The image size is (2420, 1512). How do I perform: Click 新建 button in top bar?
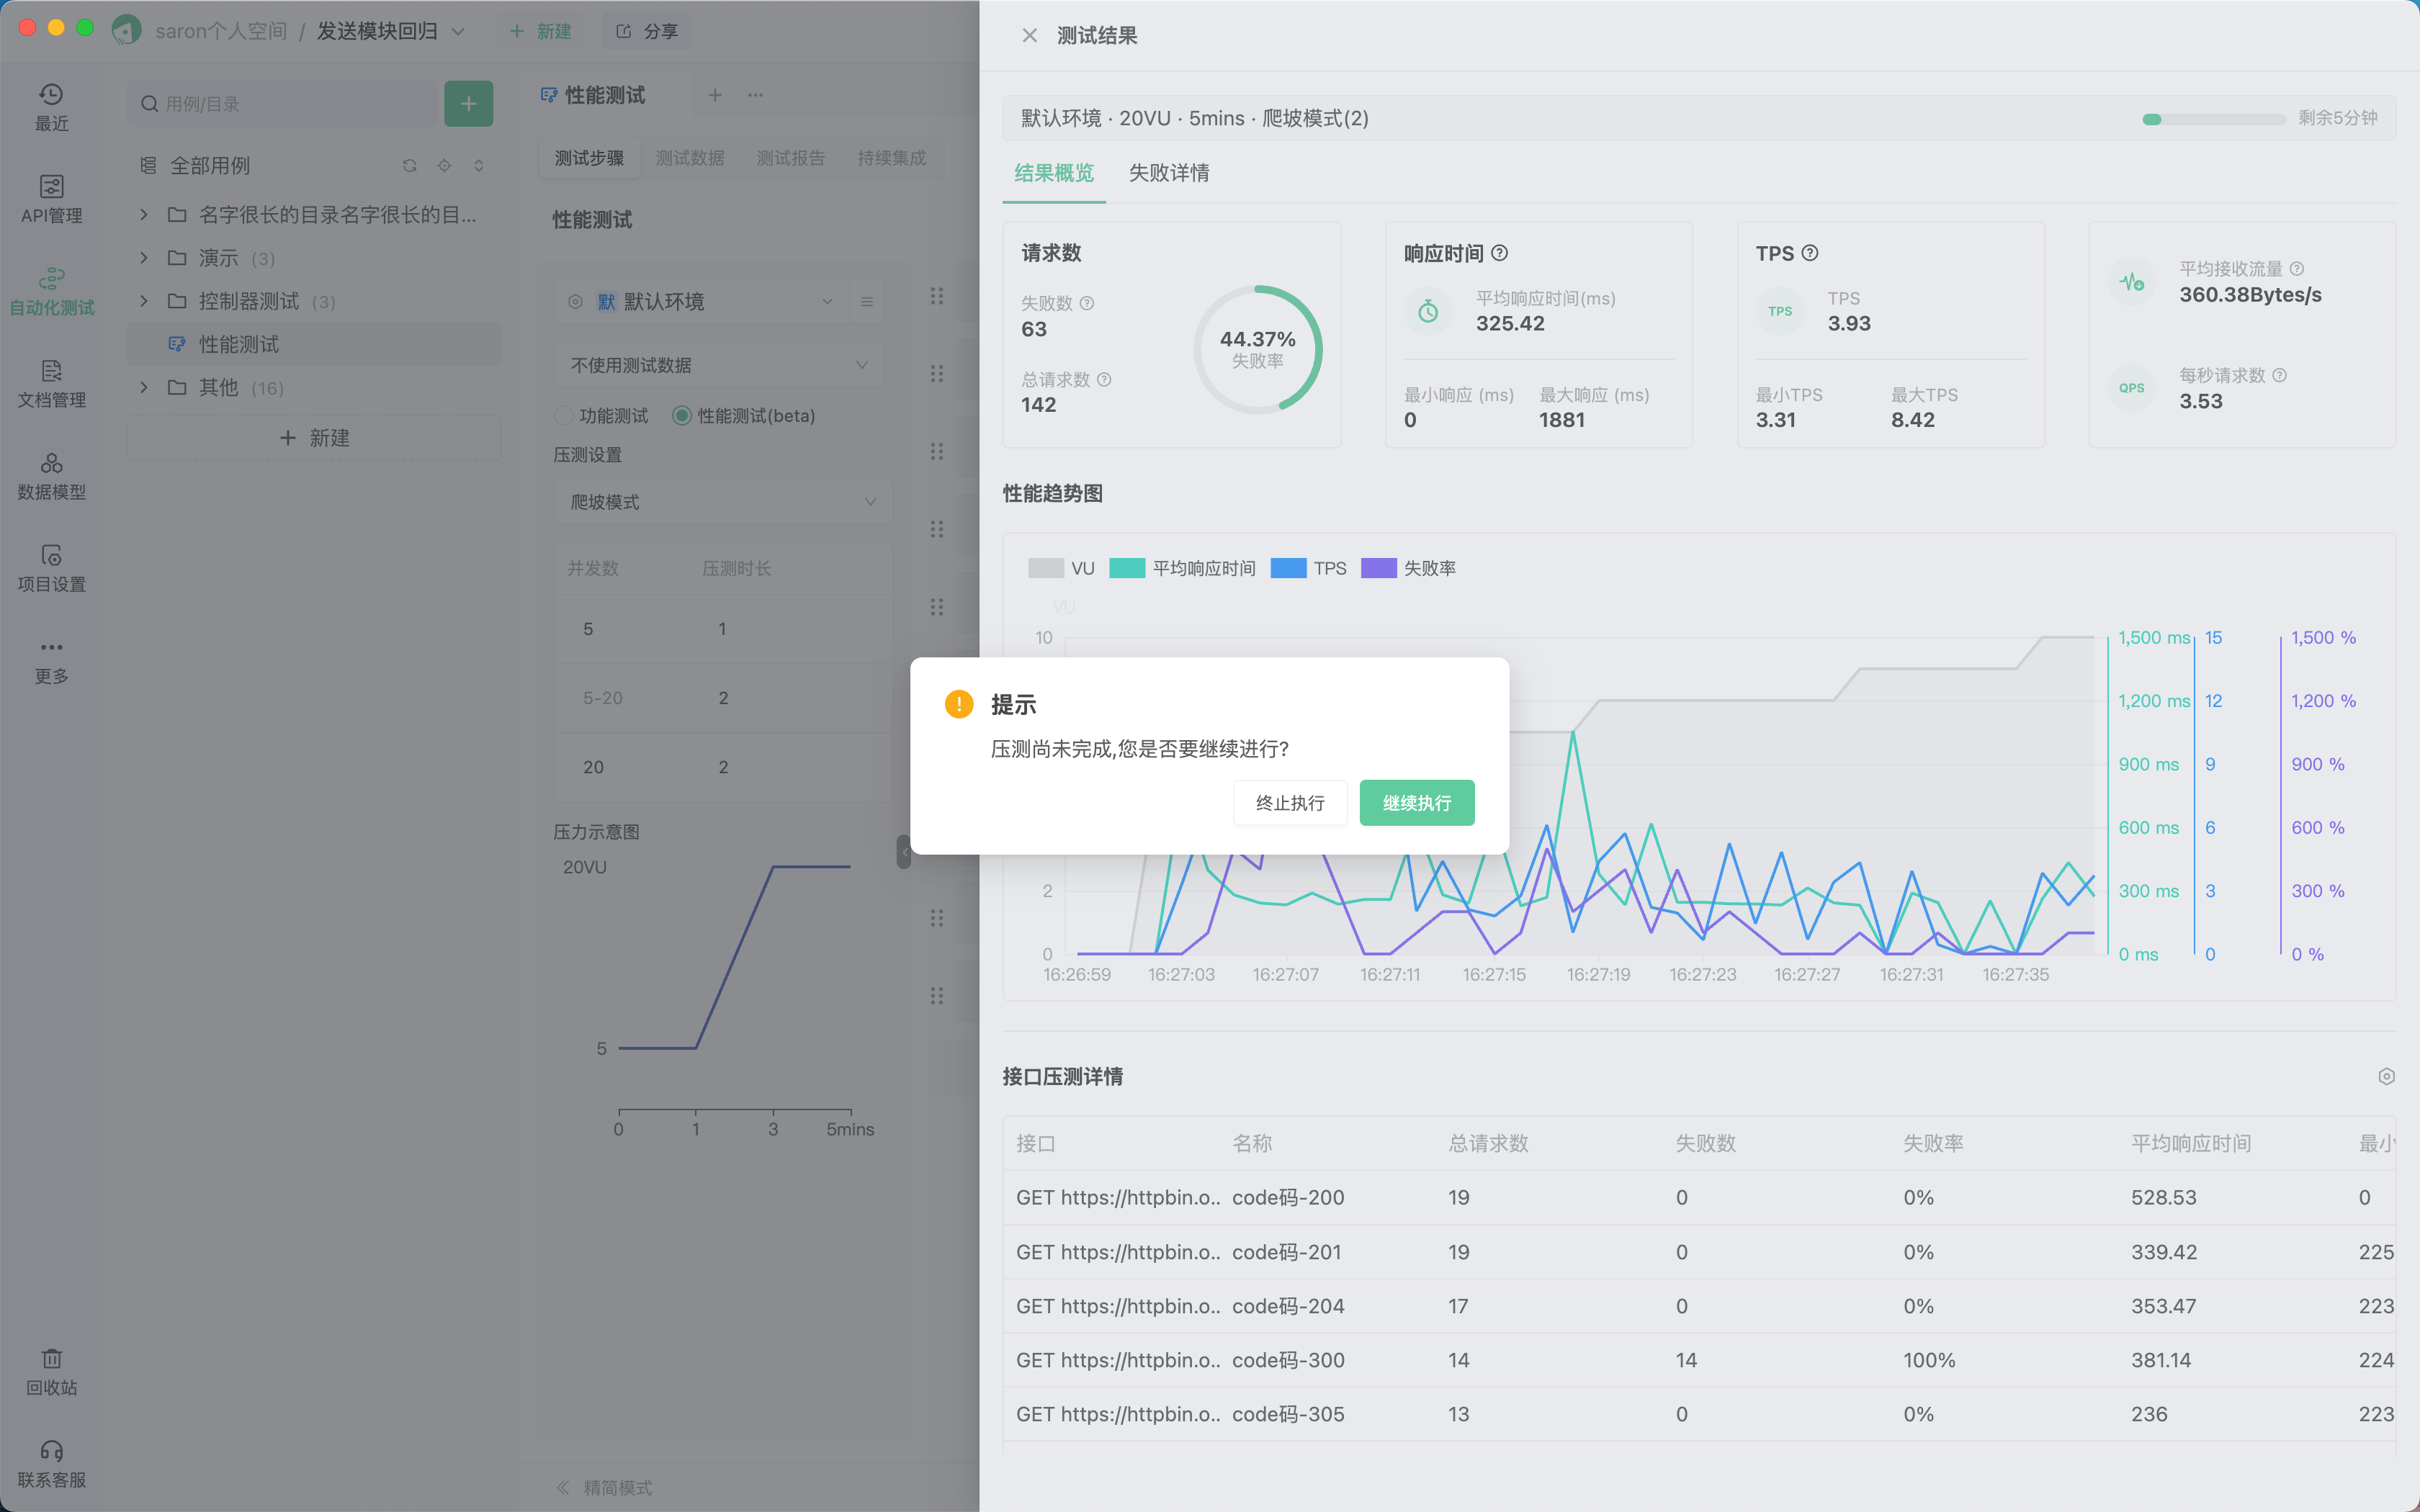click(x=541, y=31)
